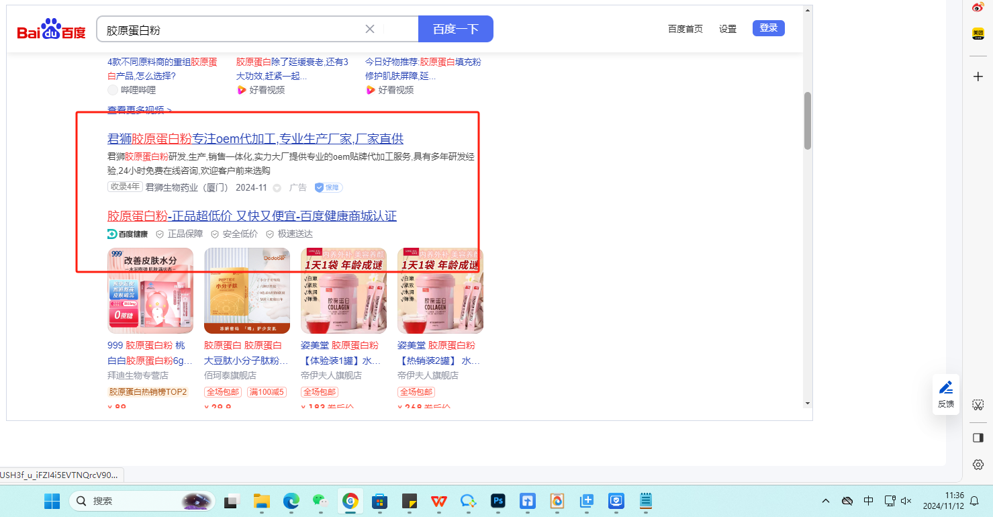
Task: Click the 拜迪生物专营店 shop name
Action: point(138,375)
